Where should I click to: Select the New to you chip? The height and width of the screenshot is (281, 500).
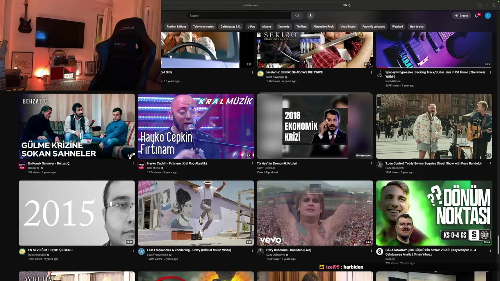416,27
